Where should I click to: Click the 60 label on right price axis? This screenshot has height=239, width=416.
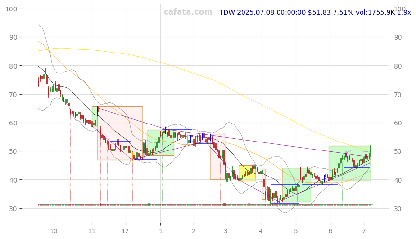[x=398, y=123]
